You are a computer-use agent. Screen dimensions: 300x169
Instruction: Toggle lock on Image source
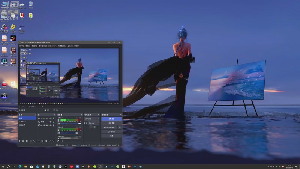point(54,122)
